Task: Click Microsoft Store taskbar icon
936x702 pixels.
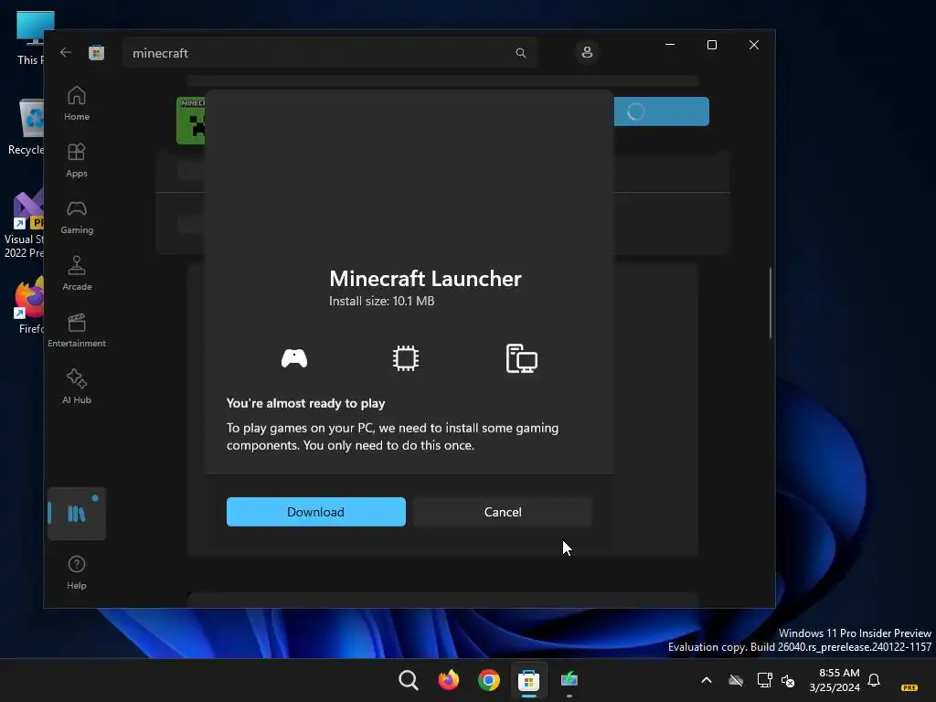Action: pyautogui.click(x=529, y=680)
